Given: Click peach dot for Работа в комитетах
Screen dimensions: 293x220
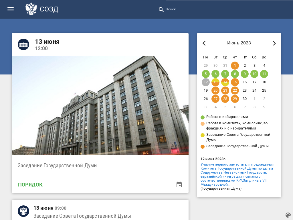Looking at the screenshot, I should 203,124.
